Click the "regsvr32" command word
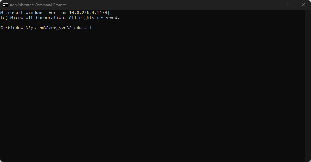The image size is (311, 162). pos(61,28)
